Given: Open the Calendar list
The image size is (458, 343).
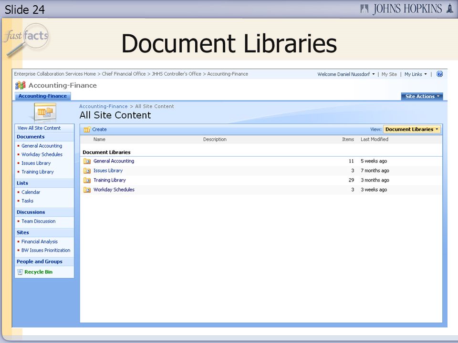Looking at the screenshot, I should (x=31, y=192).
